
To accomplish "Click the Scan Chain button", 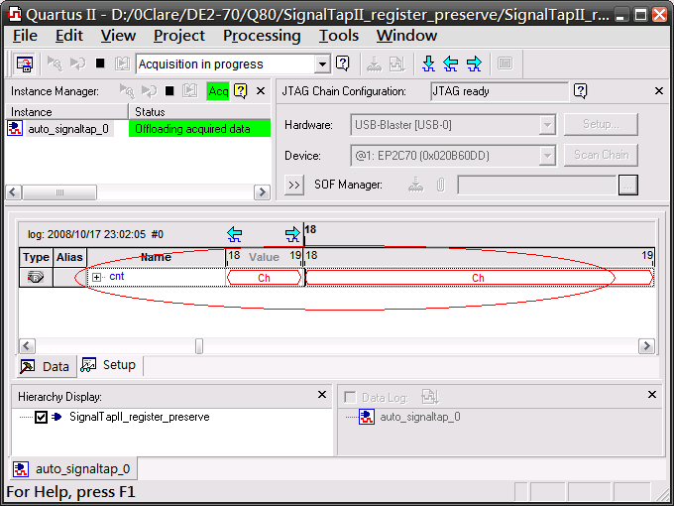I will point(601,155).
